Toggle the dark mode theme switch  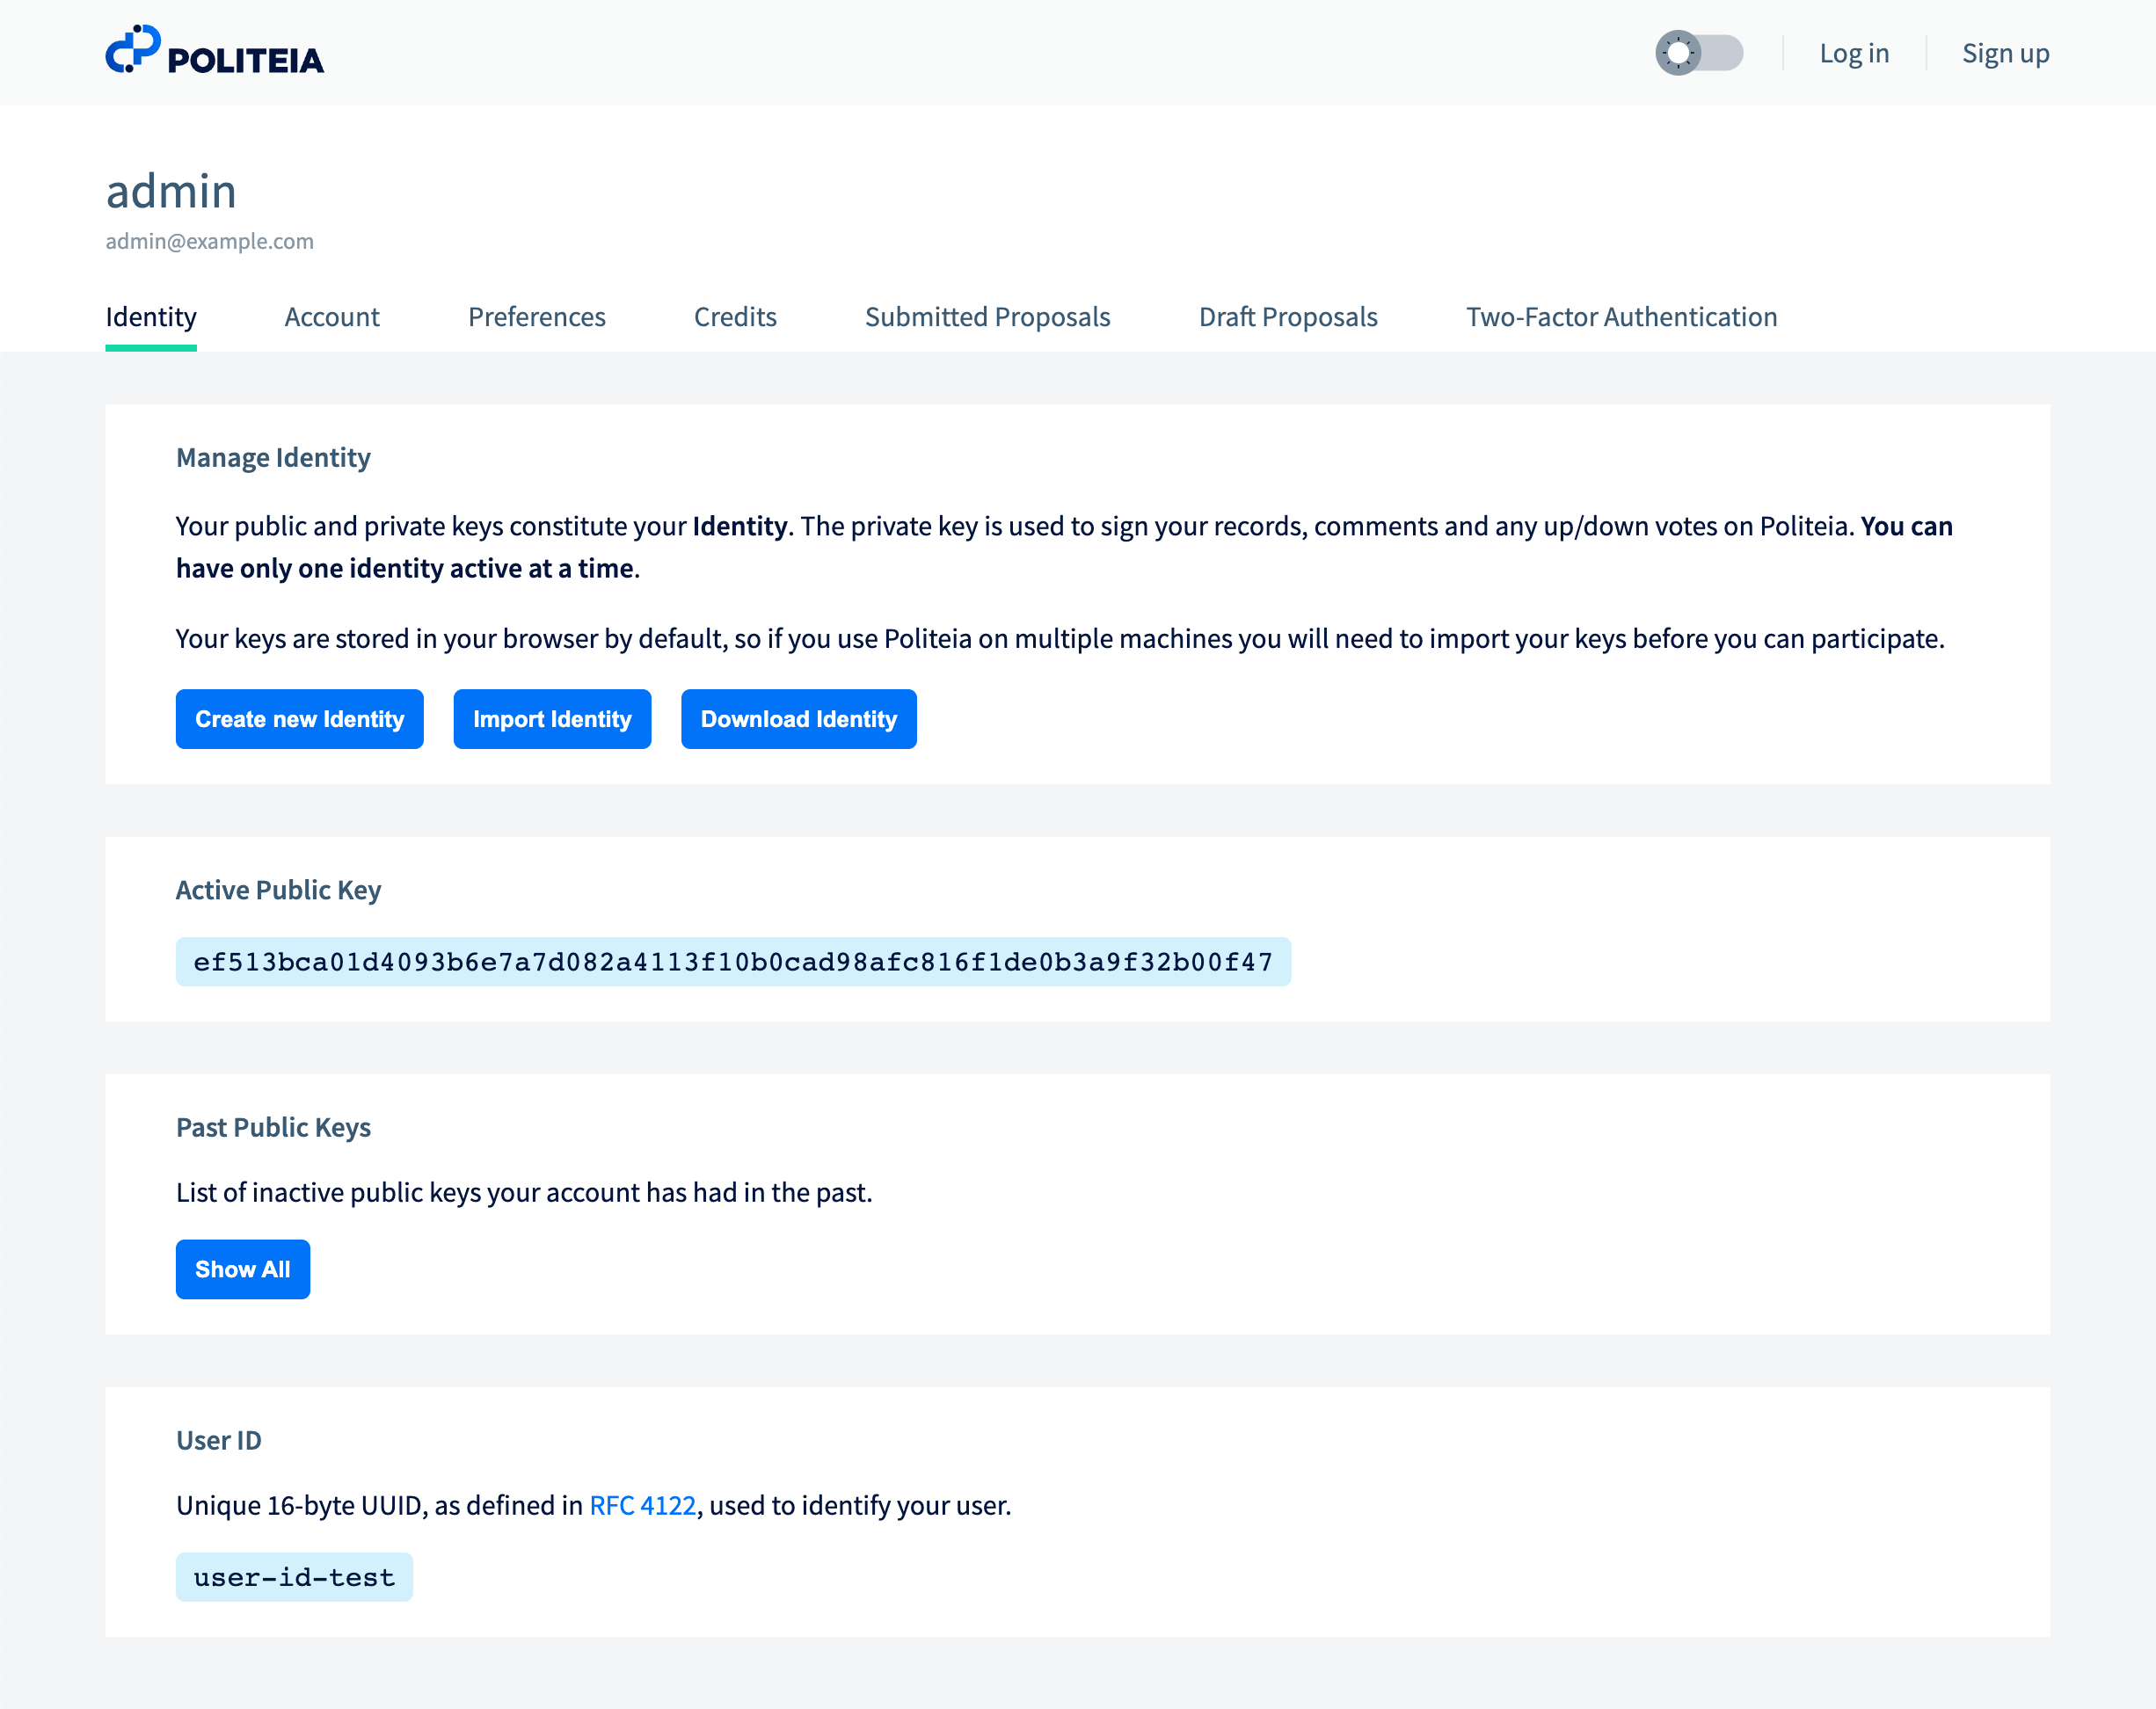tap(1698, 53)
